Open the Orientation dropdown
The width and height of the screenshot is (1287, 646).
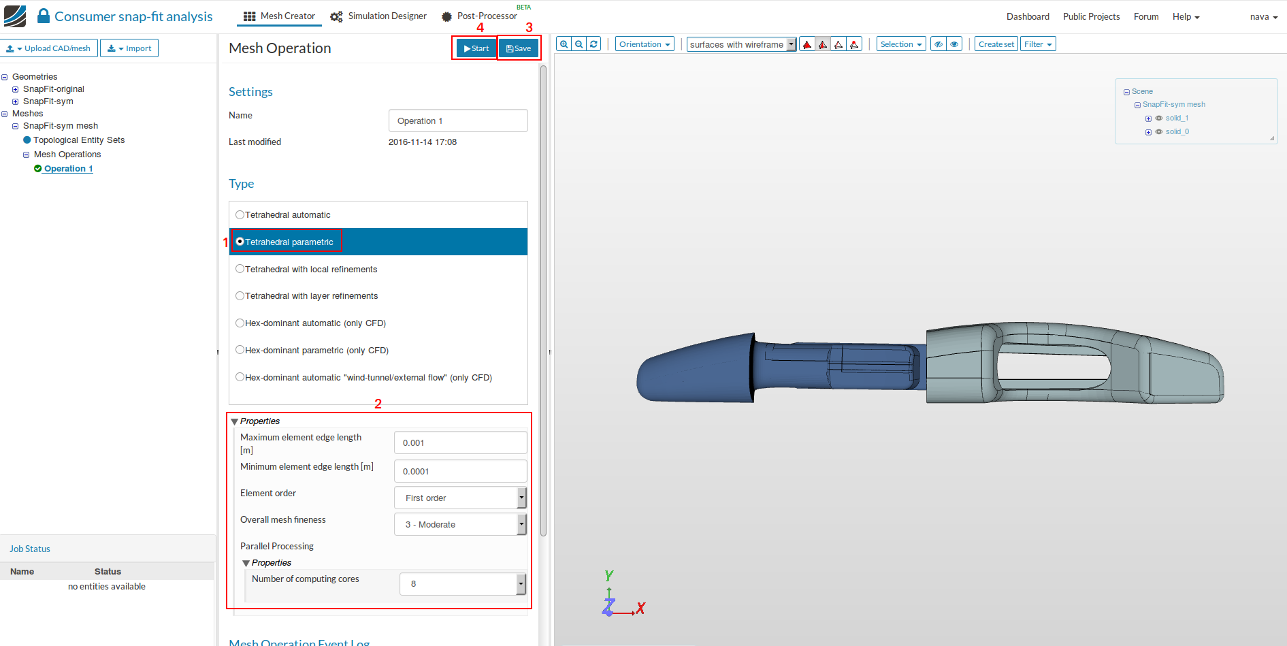[x=645, y=44]
